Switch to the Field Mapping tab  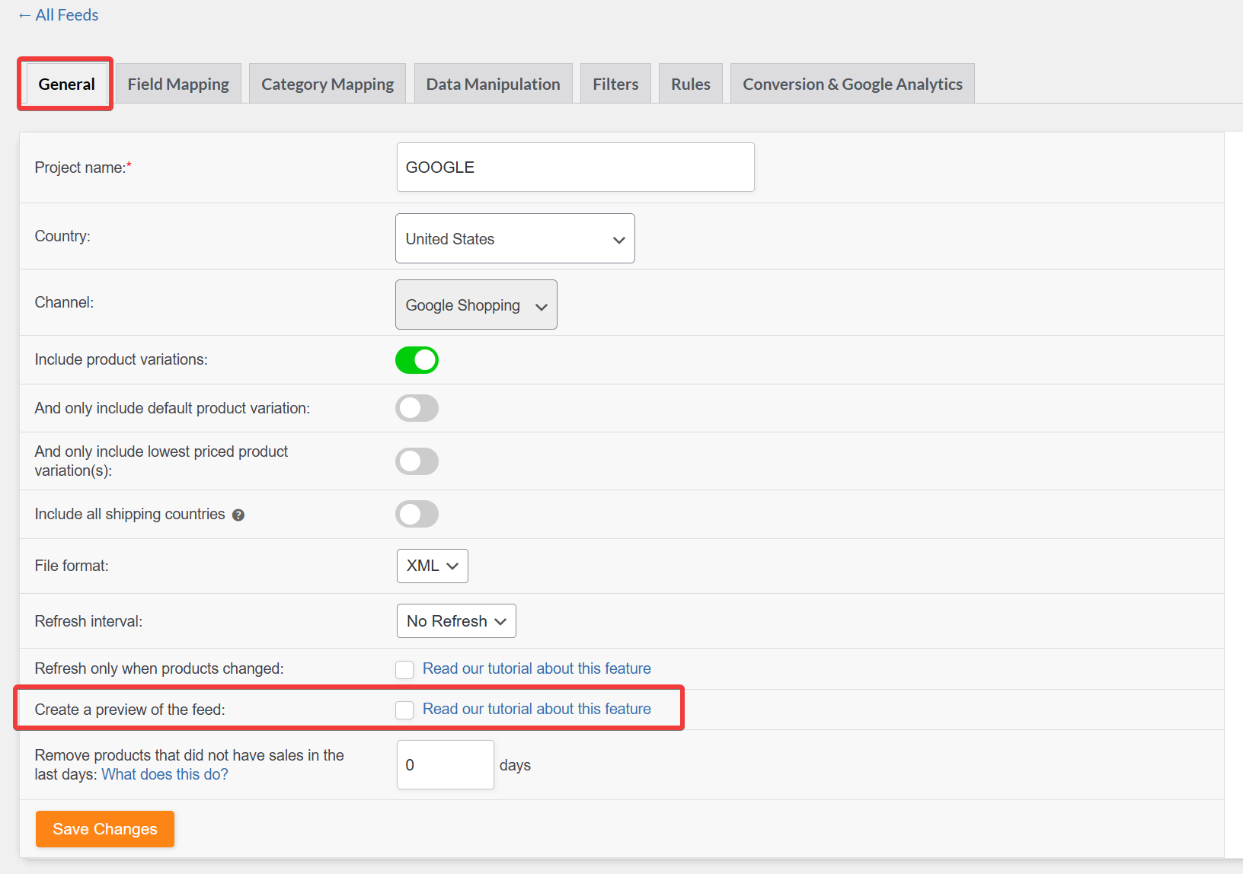178,84
